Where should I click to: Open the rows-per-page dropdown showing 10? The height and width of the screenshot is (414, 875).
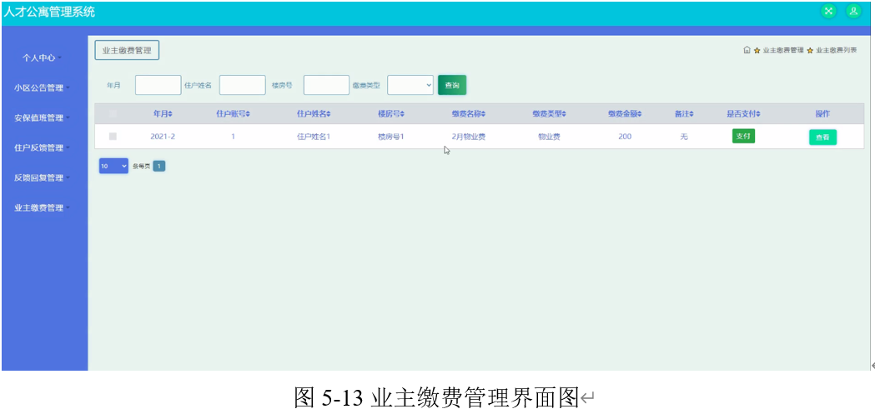tap(113, 166)
